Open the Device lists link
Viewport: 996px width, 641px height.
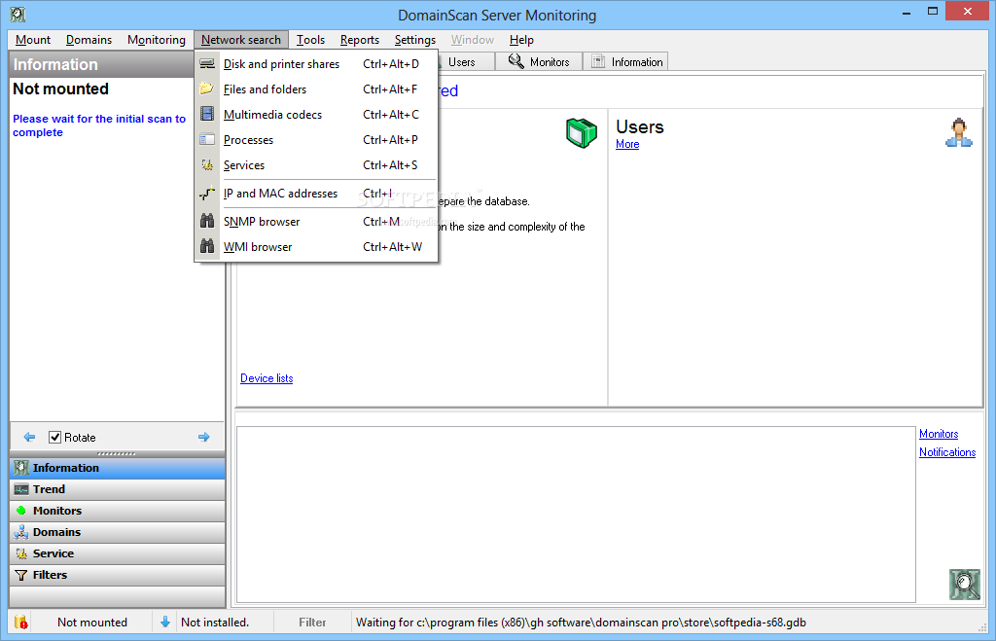[x=267, y=378]
